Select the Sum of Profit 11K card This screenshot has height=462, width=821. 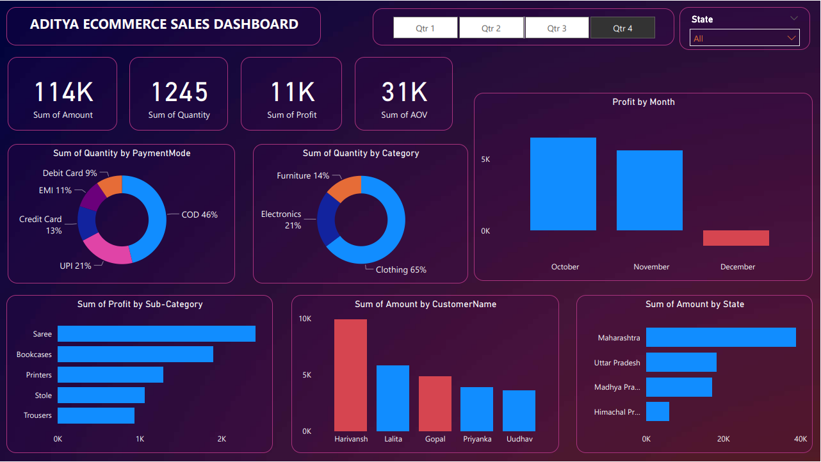[291, 93]
